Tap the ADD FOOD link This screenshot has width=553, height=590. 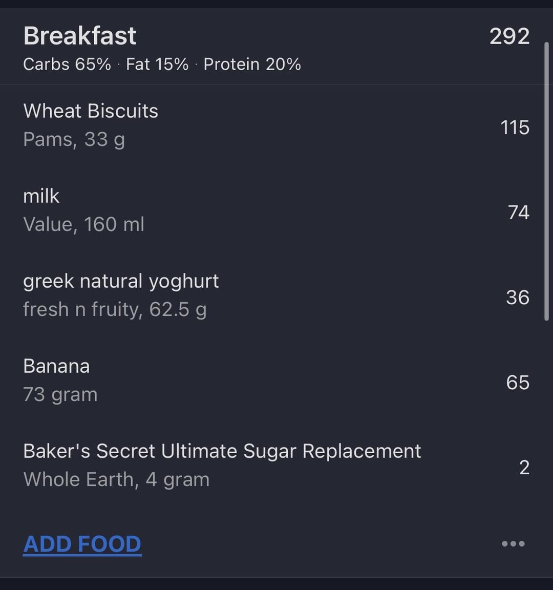82,544
